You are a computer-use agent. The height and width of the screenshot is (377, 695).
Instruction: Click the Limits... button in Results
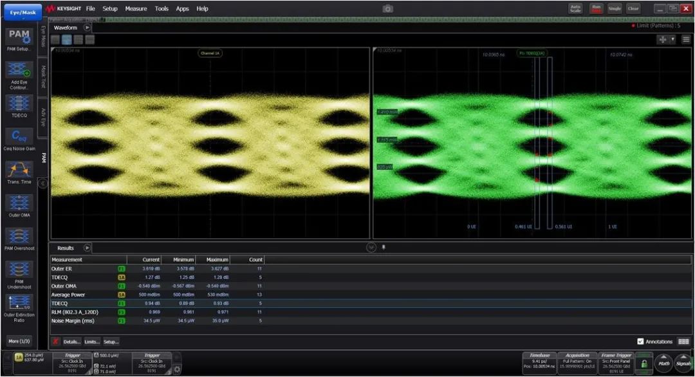pos(91,342)
